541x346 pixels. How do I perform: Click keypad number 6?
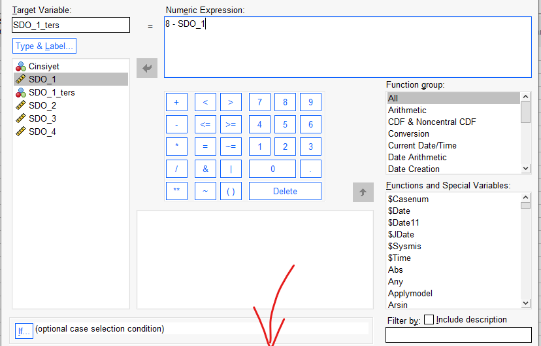pos(310,124)
